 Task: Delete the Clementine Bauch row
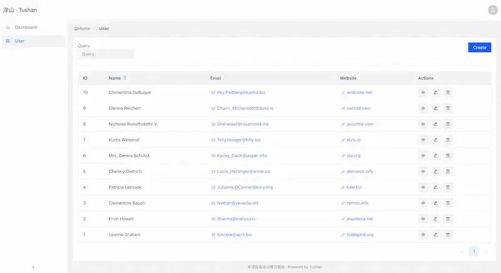[448, 203]
